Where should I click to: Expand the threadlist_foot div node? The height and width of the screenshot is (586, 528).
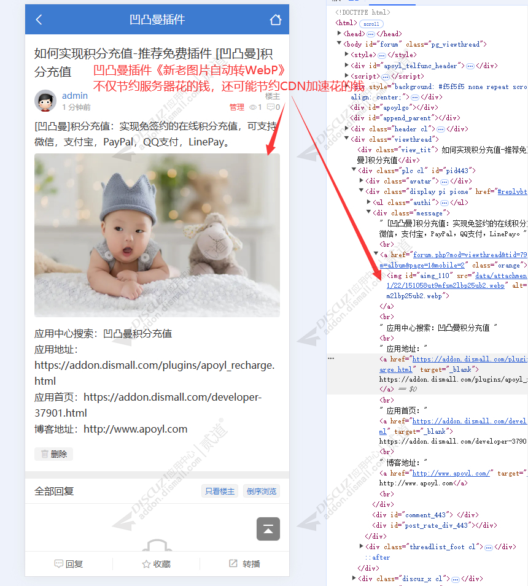click(x=361, y=546)
